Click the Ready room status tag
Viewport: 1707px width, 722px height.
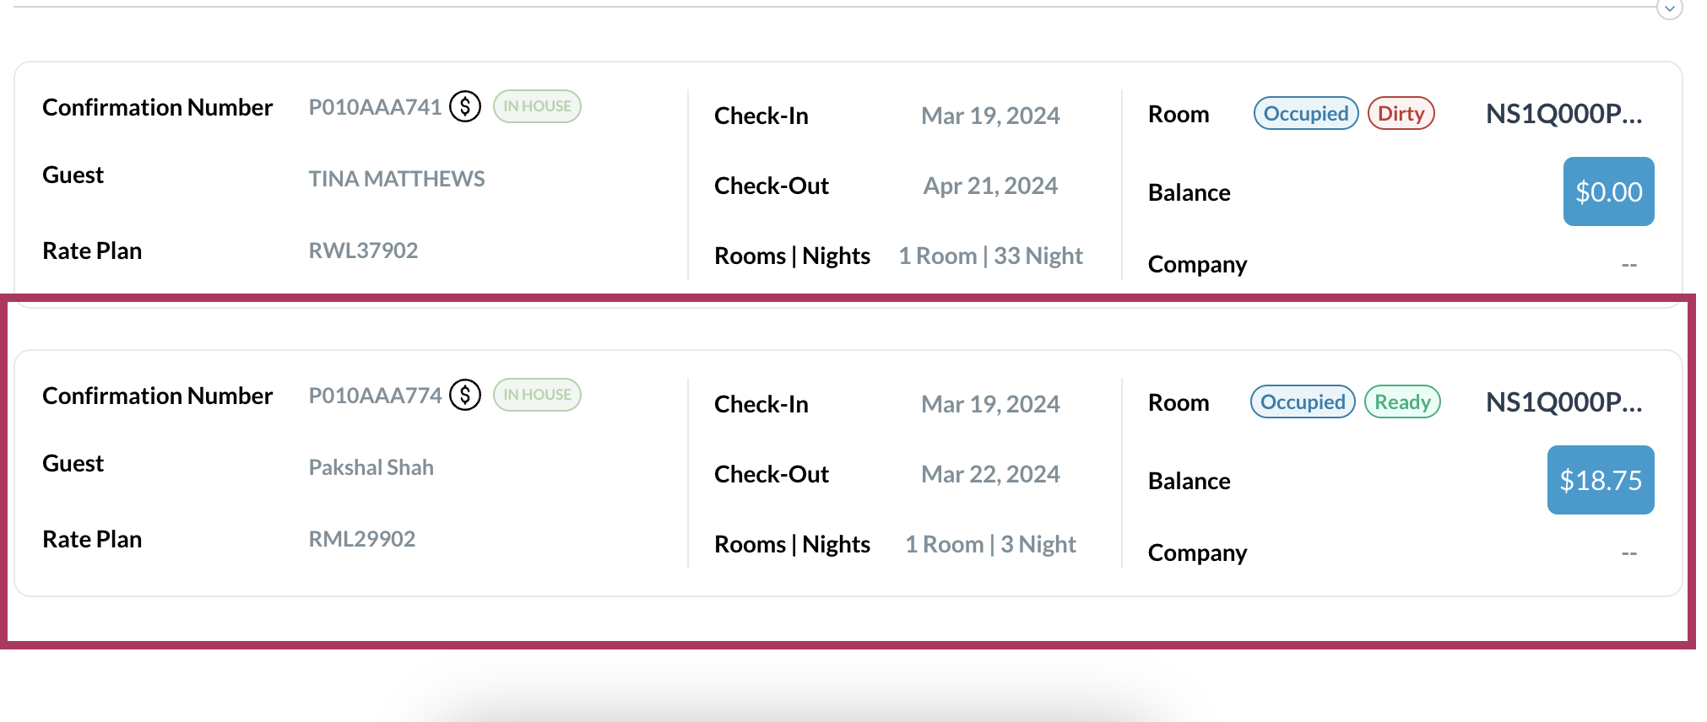pos(1402,402)
